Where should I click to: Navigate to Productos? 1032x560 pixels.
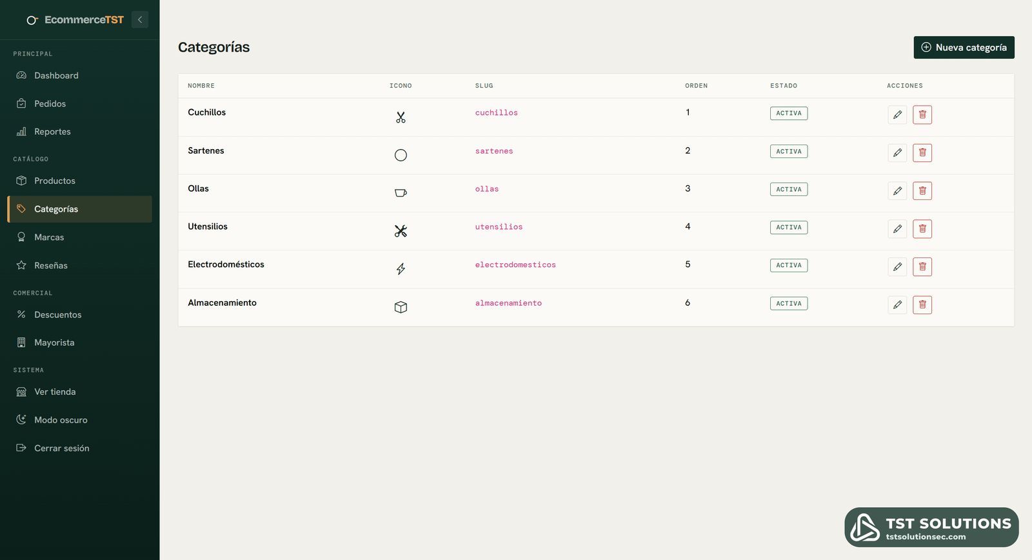tap(80, 181)
